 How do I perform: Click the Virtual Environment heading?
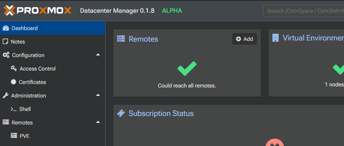(x=313, y=38)
